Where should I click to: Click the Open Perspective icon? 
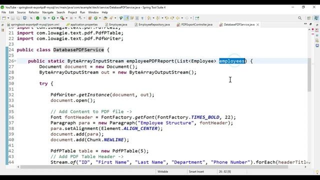coord(309,18)
